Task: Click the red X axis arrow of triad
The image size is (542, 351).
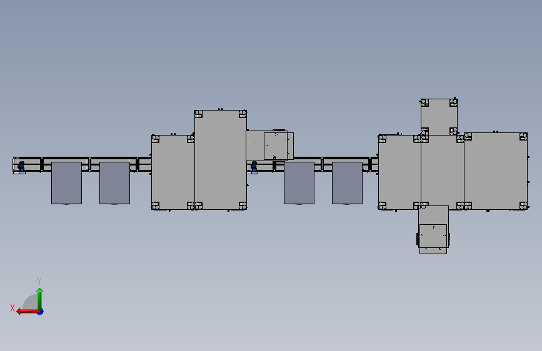Action: point(28,312)
